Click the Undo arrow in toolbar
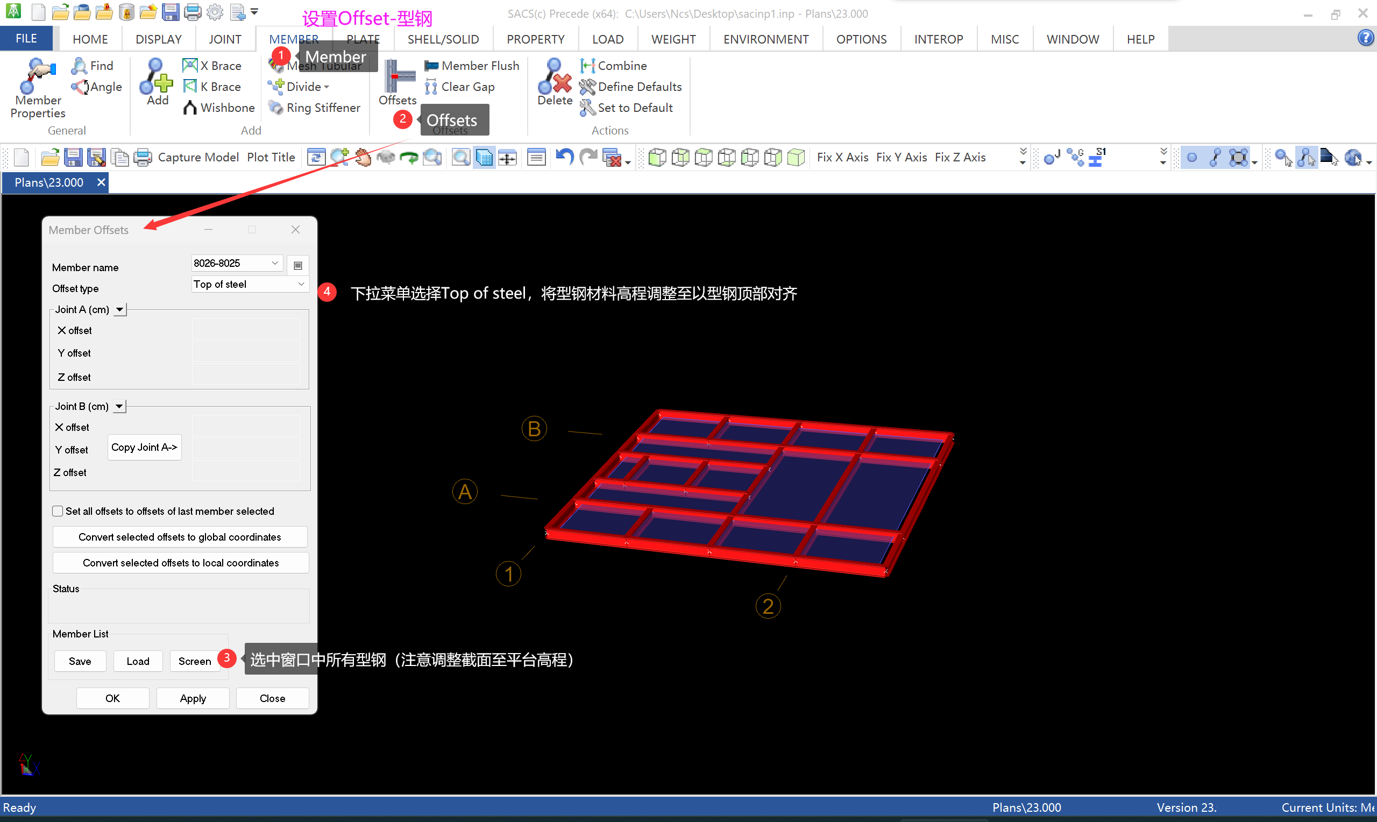Viewport: 1377px width, 822px height. coord(564,157)
